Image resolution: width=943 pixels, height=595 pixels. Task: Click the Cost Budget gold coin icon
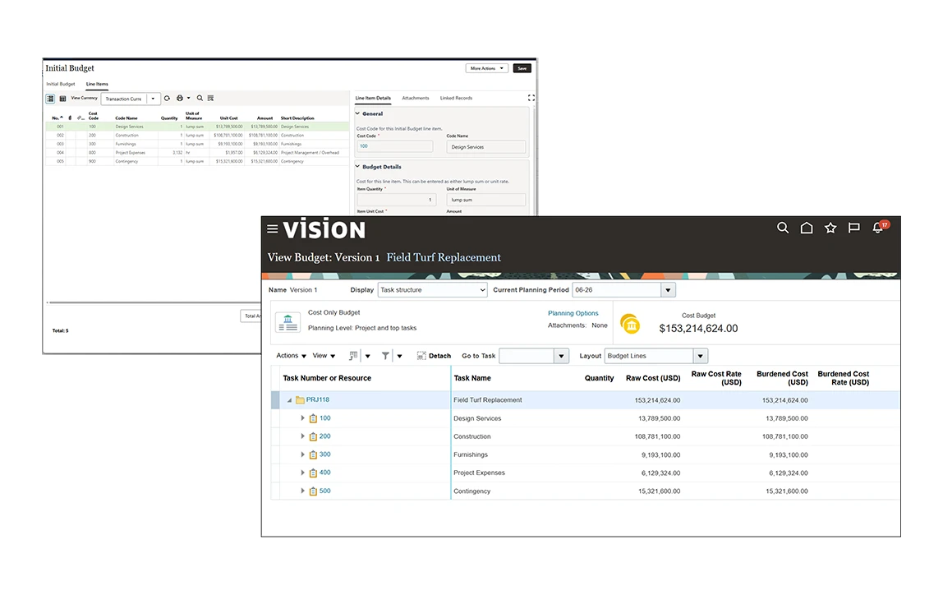click(630, 324)
